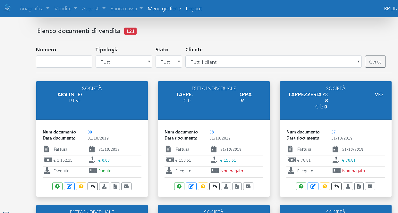Open the yellow payment-coin icon for document 38

[x=203, y=186]
